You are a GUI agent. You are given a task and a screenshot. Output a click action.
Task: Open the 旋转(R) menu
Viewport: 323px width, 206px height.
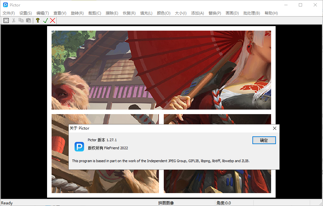[77, 13]
